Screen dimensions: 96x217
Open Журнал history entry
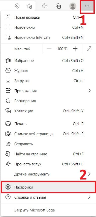48,71
